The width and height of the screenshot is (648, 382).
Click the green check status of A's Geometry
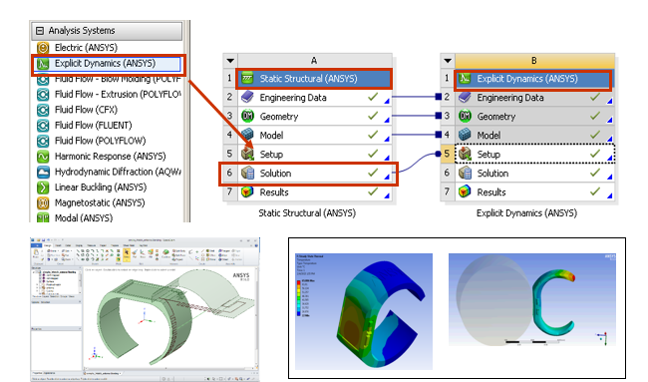[x=373, y=116]
